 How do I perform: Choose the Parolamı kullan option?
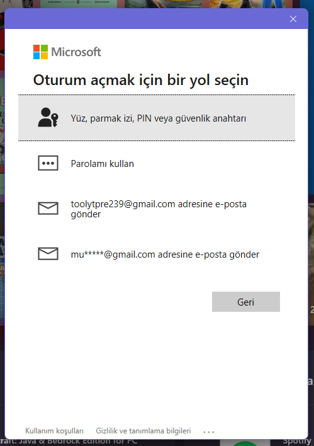(x=157, y=164)
